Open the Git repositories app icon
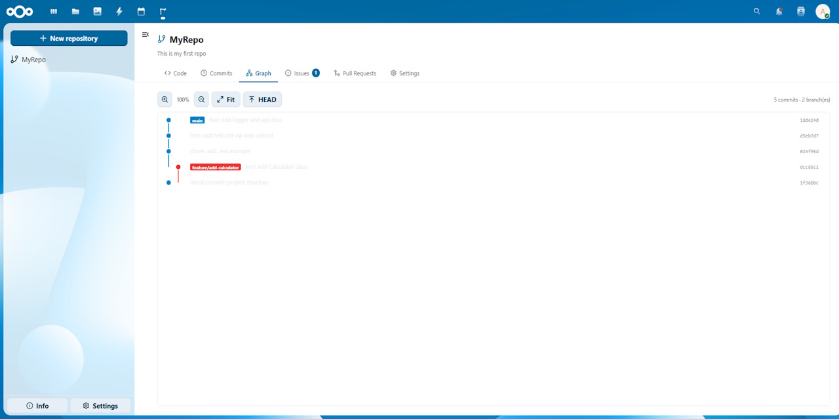 tap(163, 11)
